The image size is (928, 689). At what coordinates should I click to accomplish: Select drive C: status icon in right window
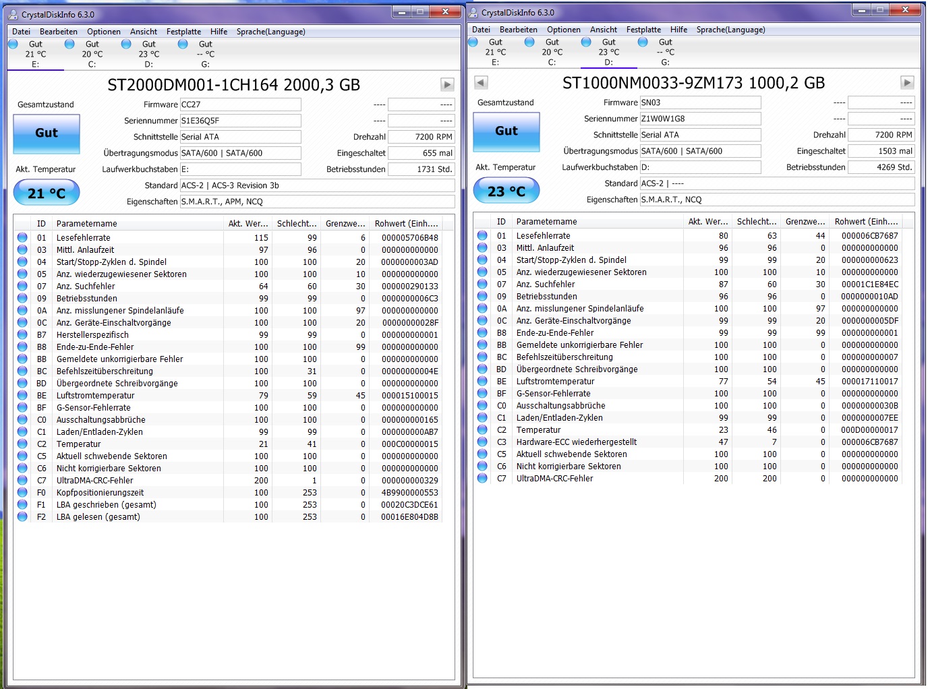[529, 42]
